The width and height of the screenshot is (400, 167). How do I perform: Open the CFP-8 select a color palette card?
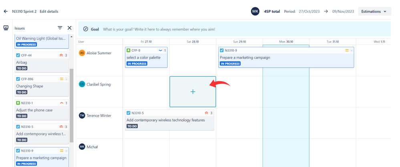[146, 57]
